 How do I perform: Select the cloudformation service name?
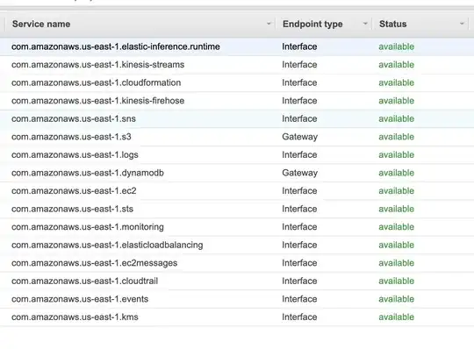pyautogui.click(x=97, y=82)
